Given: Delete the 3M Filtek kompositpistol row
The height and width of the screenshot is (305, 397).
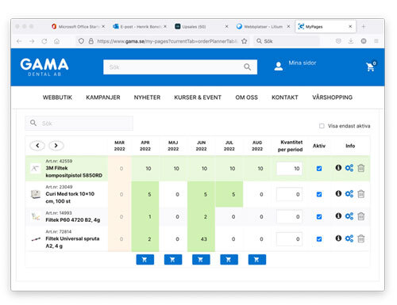Looking at the screenshot, I should tap(361, 168).
